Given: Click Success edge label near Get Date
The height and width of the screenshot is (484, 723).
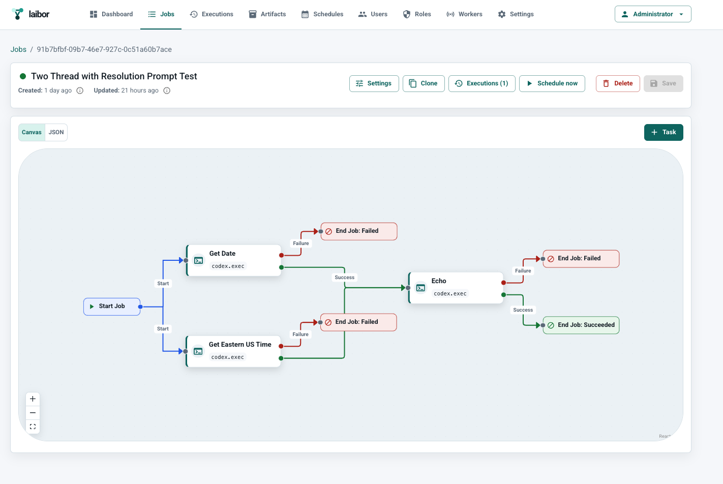Looking at the screenshot, I should tap(345, 278).
